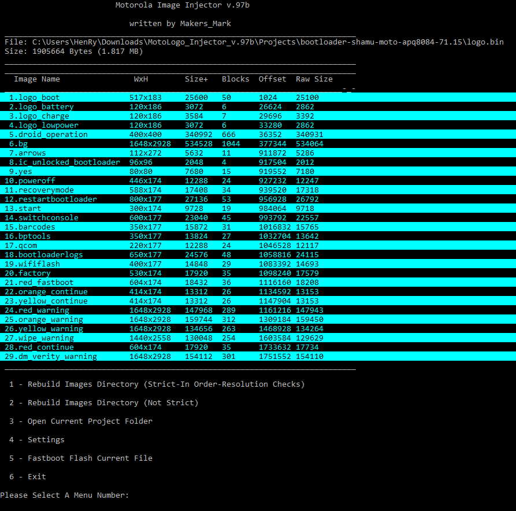Select the logo_boot image row
516x511 pixels.
(x=35, y=98)
